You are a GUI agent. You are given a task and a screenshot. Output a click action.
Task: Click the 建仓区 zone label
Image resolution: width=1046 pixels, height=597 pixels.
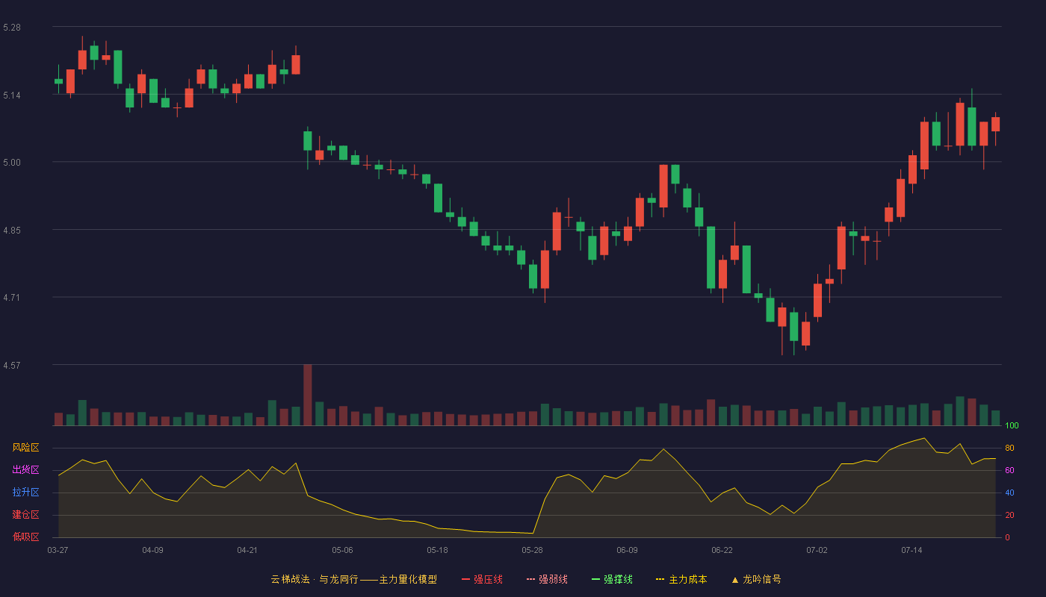coord(25,515)
